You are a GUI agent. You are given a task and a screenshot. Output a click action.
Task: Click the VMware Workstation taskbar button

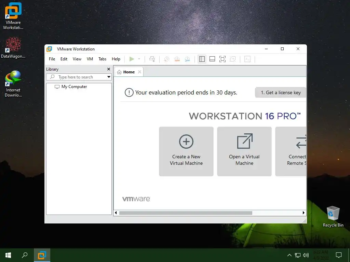pyautogui.click(x=42, y=255)
